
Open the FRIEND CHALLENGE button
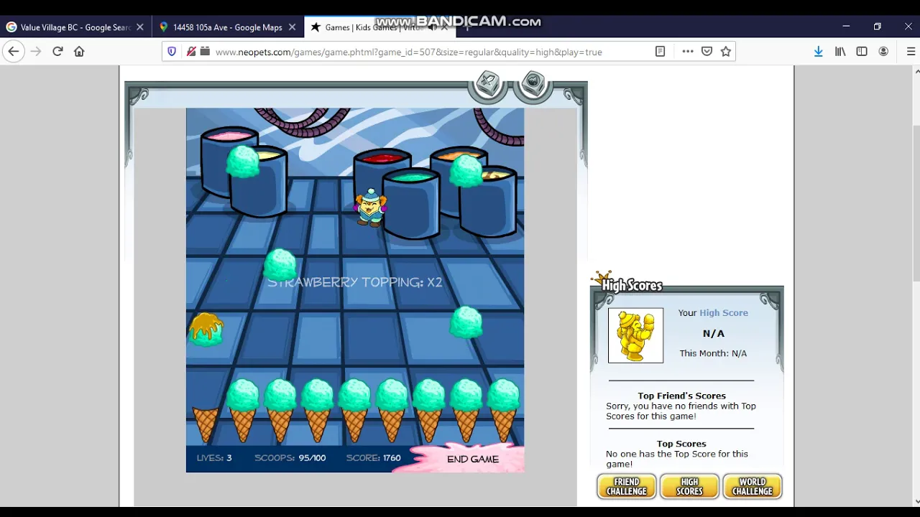[x=627, y=487]
